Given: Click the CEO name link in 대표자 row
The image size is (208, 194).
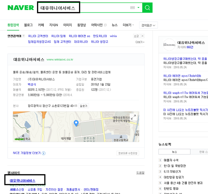Looking at the screenshot, I should [32, 85].
